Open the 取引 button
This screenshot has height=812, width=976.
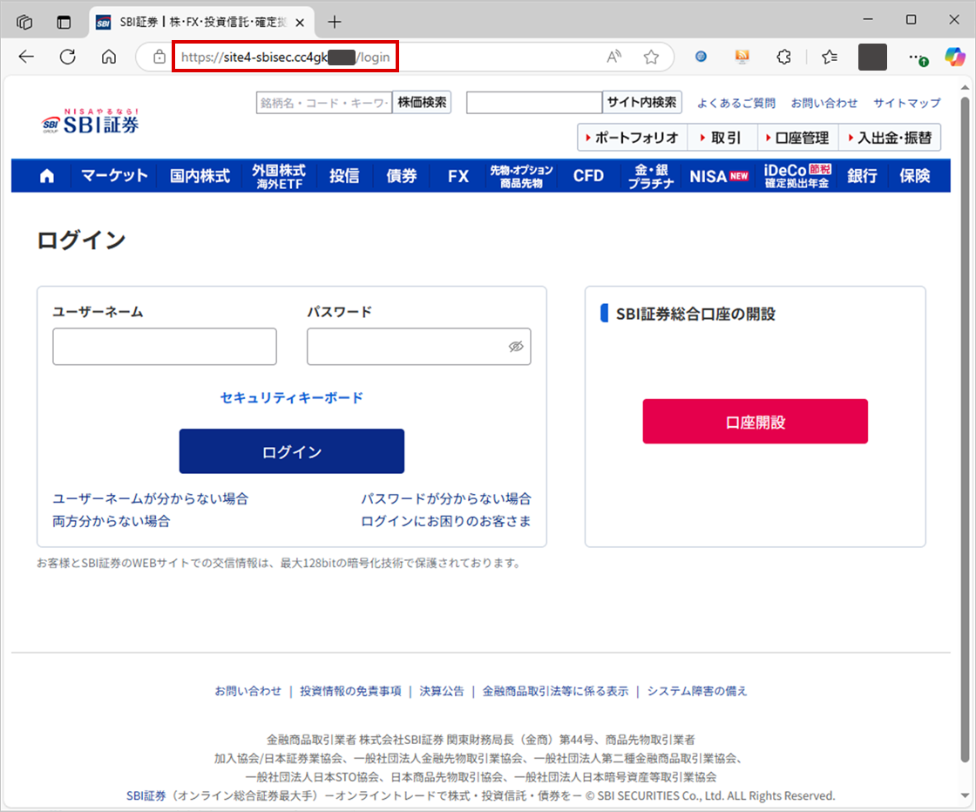722,138
